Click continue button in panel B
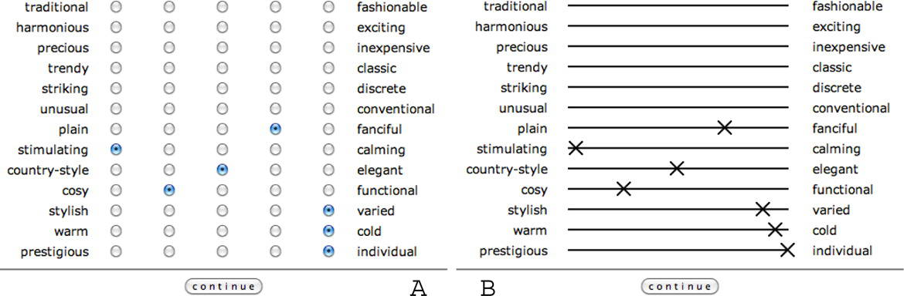 680,286
